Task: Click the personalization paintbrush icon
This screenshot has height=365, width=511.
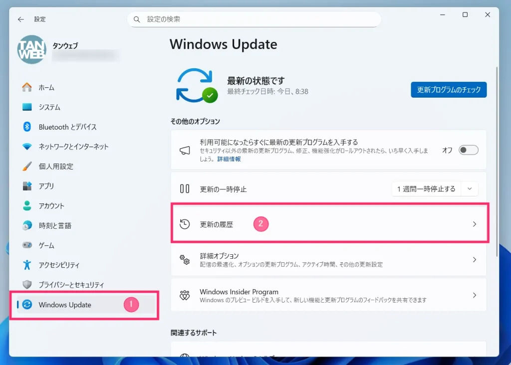Action: point(27,166)
